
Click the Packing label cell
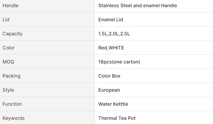coord(12,76)
